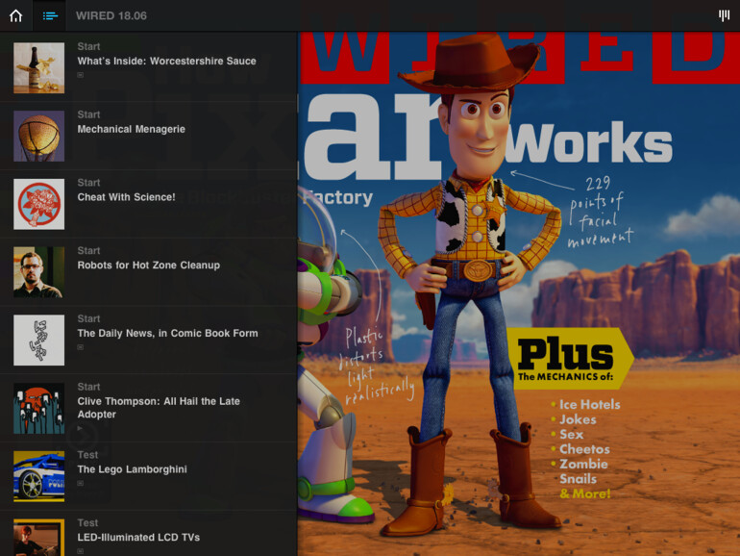This screenshot has height=556, width=740.
Task: Open the Clive Thompson article thumbnail
Action: click(39, 408)
